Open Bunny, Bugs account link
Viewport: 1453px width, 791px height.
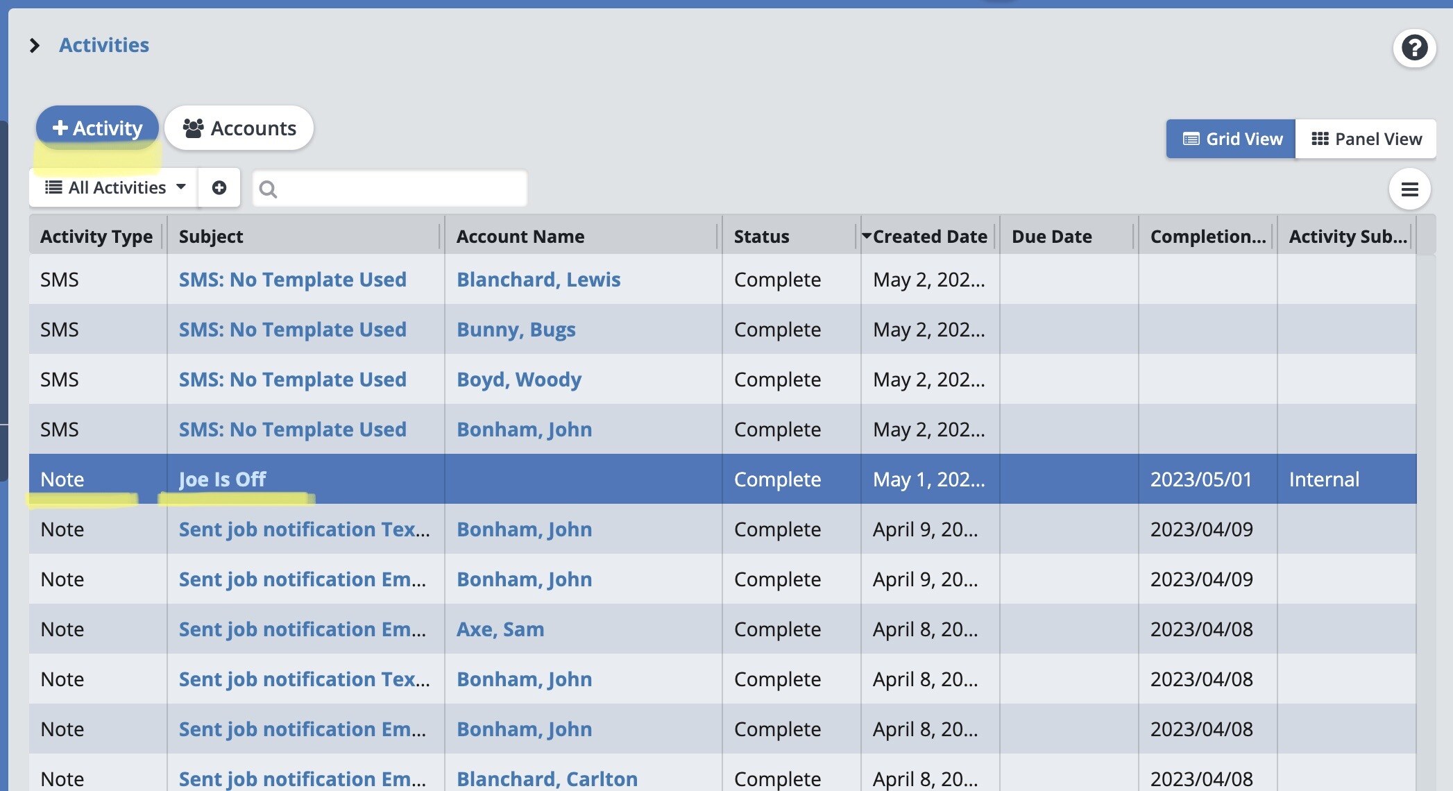(x=516, y=330)
